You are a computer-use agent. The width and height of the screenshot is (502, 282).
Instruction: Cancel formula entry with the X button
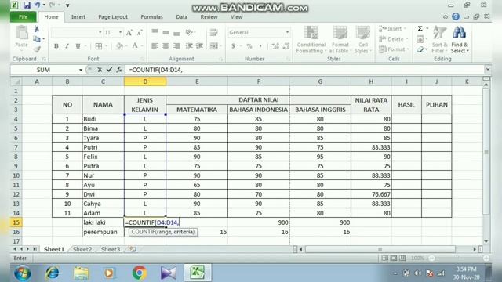point(100,70)
